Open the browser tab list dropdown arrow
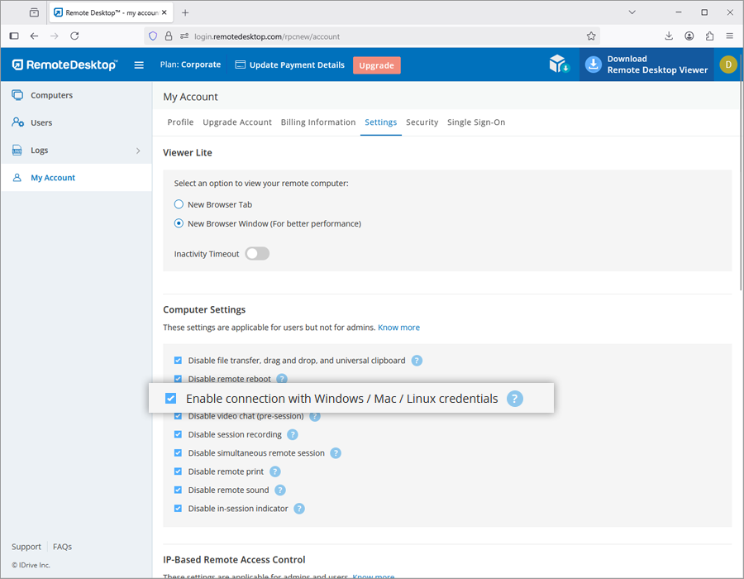744x579 pixels. click(x=632, y=12)
